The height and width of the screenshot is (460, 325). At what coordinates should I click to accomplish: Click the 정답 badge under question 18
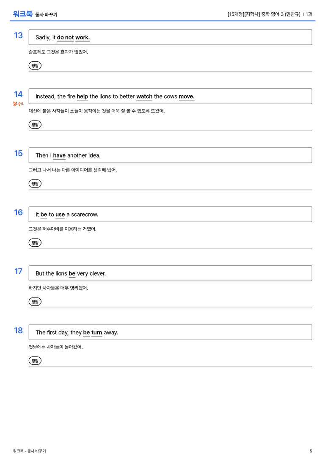click(35, 360)
